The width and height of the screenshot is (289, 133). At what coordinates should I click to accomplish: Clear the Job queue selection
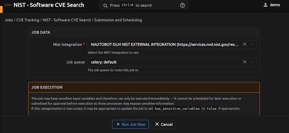pos(245,62)
